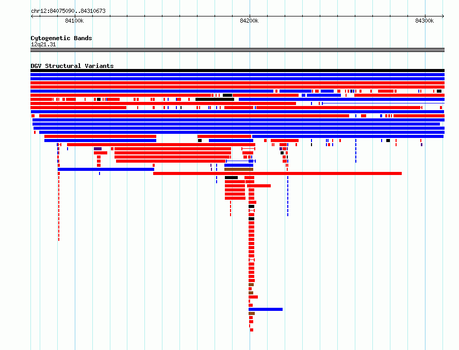Select the bottommost small red variant
This screenshot has height=350, width=459.
pos(252,330)
